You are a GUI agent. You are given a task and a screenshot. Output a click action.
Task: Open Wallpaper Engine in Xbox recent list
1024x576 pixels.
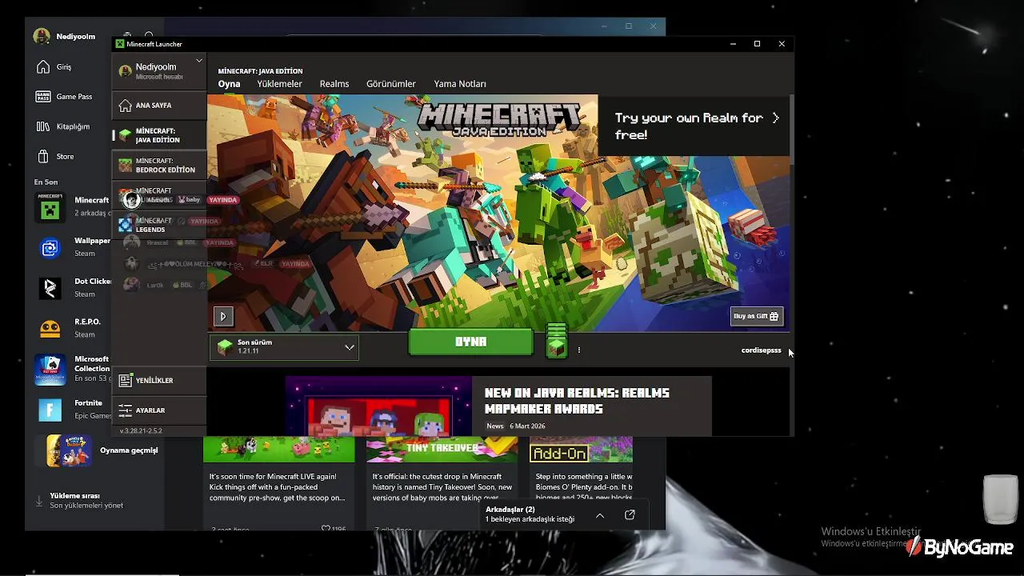pos(72,247)
